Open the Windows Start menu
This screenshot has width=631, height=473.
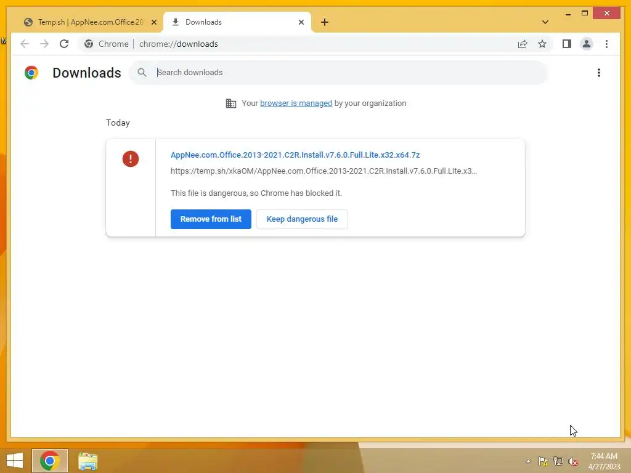pyautogui.click(x=15, y=461)
